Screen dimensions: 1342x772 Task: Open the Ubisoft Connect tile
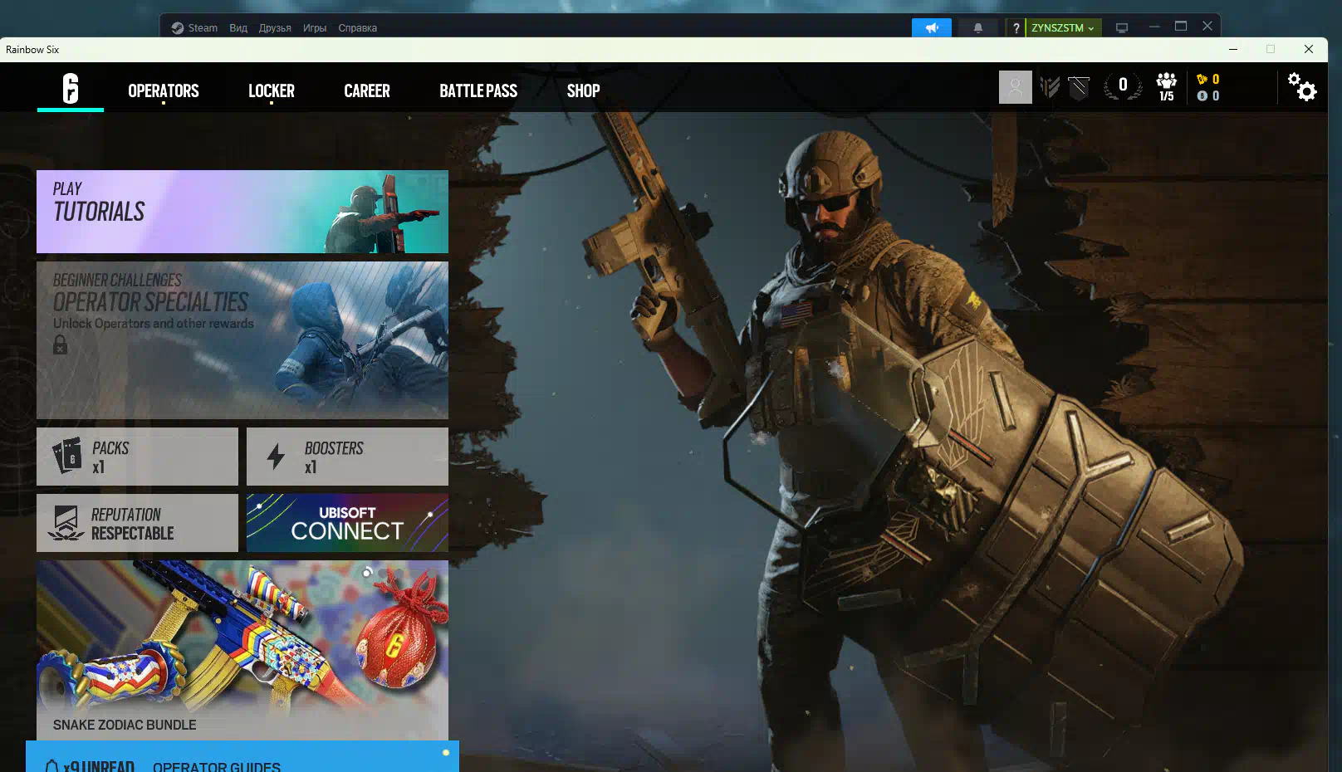click(347, 523)
